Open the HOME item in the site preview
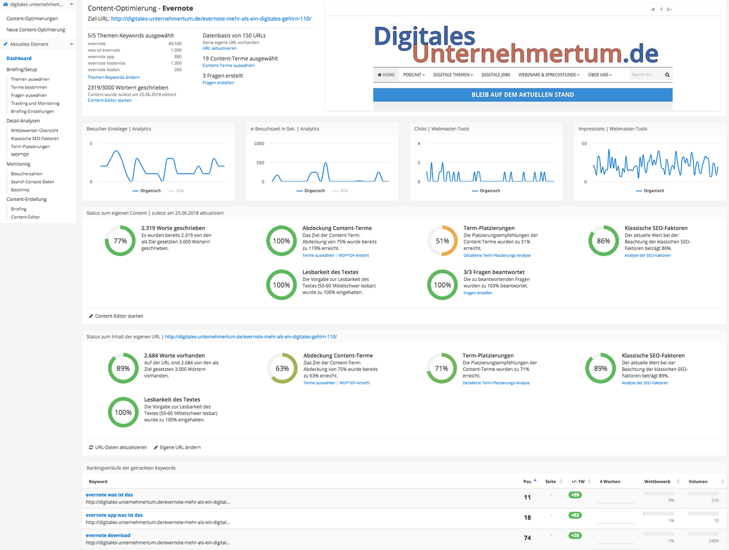The width and height of the screenshot is (729, 550). click(386, 75)
